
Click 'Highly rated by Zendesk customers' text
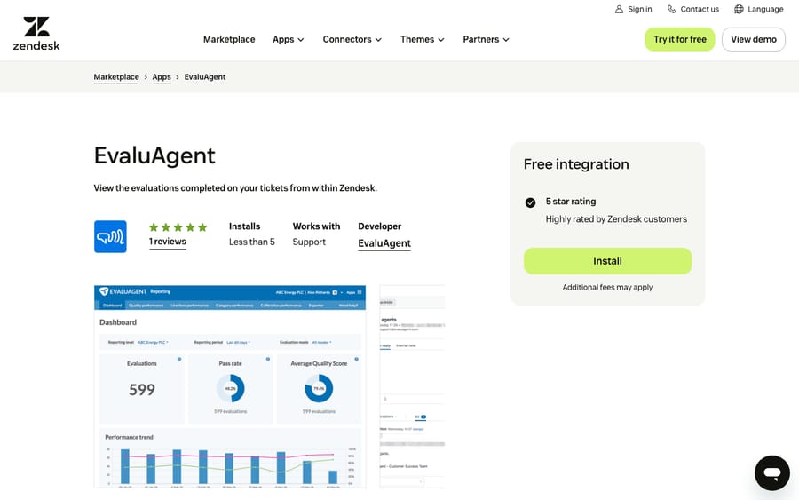tap(616, 219)
